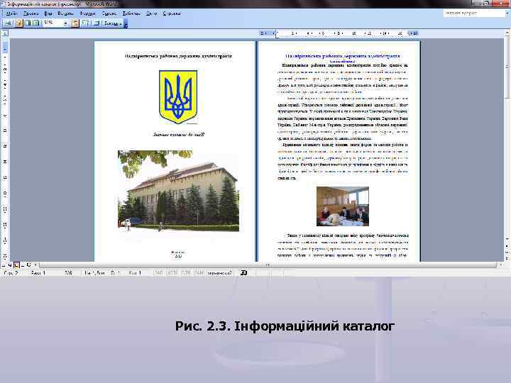Viewport: 511px width, 383px height.
Task: Click the administration building photo
Action: click(178, 191)
